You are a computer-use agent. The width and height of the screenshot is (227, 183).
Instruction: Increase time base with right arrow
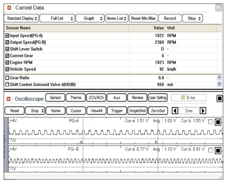[202, 111]
